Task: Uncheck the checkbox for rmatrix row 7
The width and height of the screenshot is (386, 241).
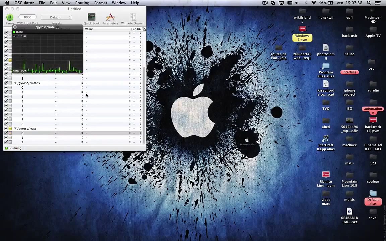Action: click(6, 119)
